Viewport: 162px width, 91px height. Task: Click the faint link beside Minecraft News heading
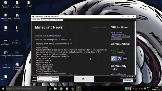99,28
